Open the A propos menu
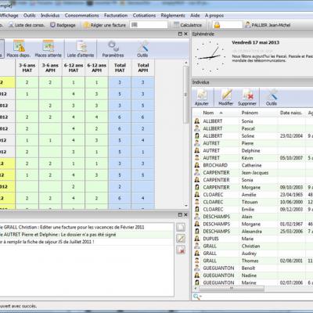 pyautogui.click(x=214, y=16)
